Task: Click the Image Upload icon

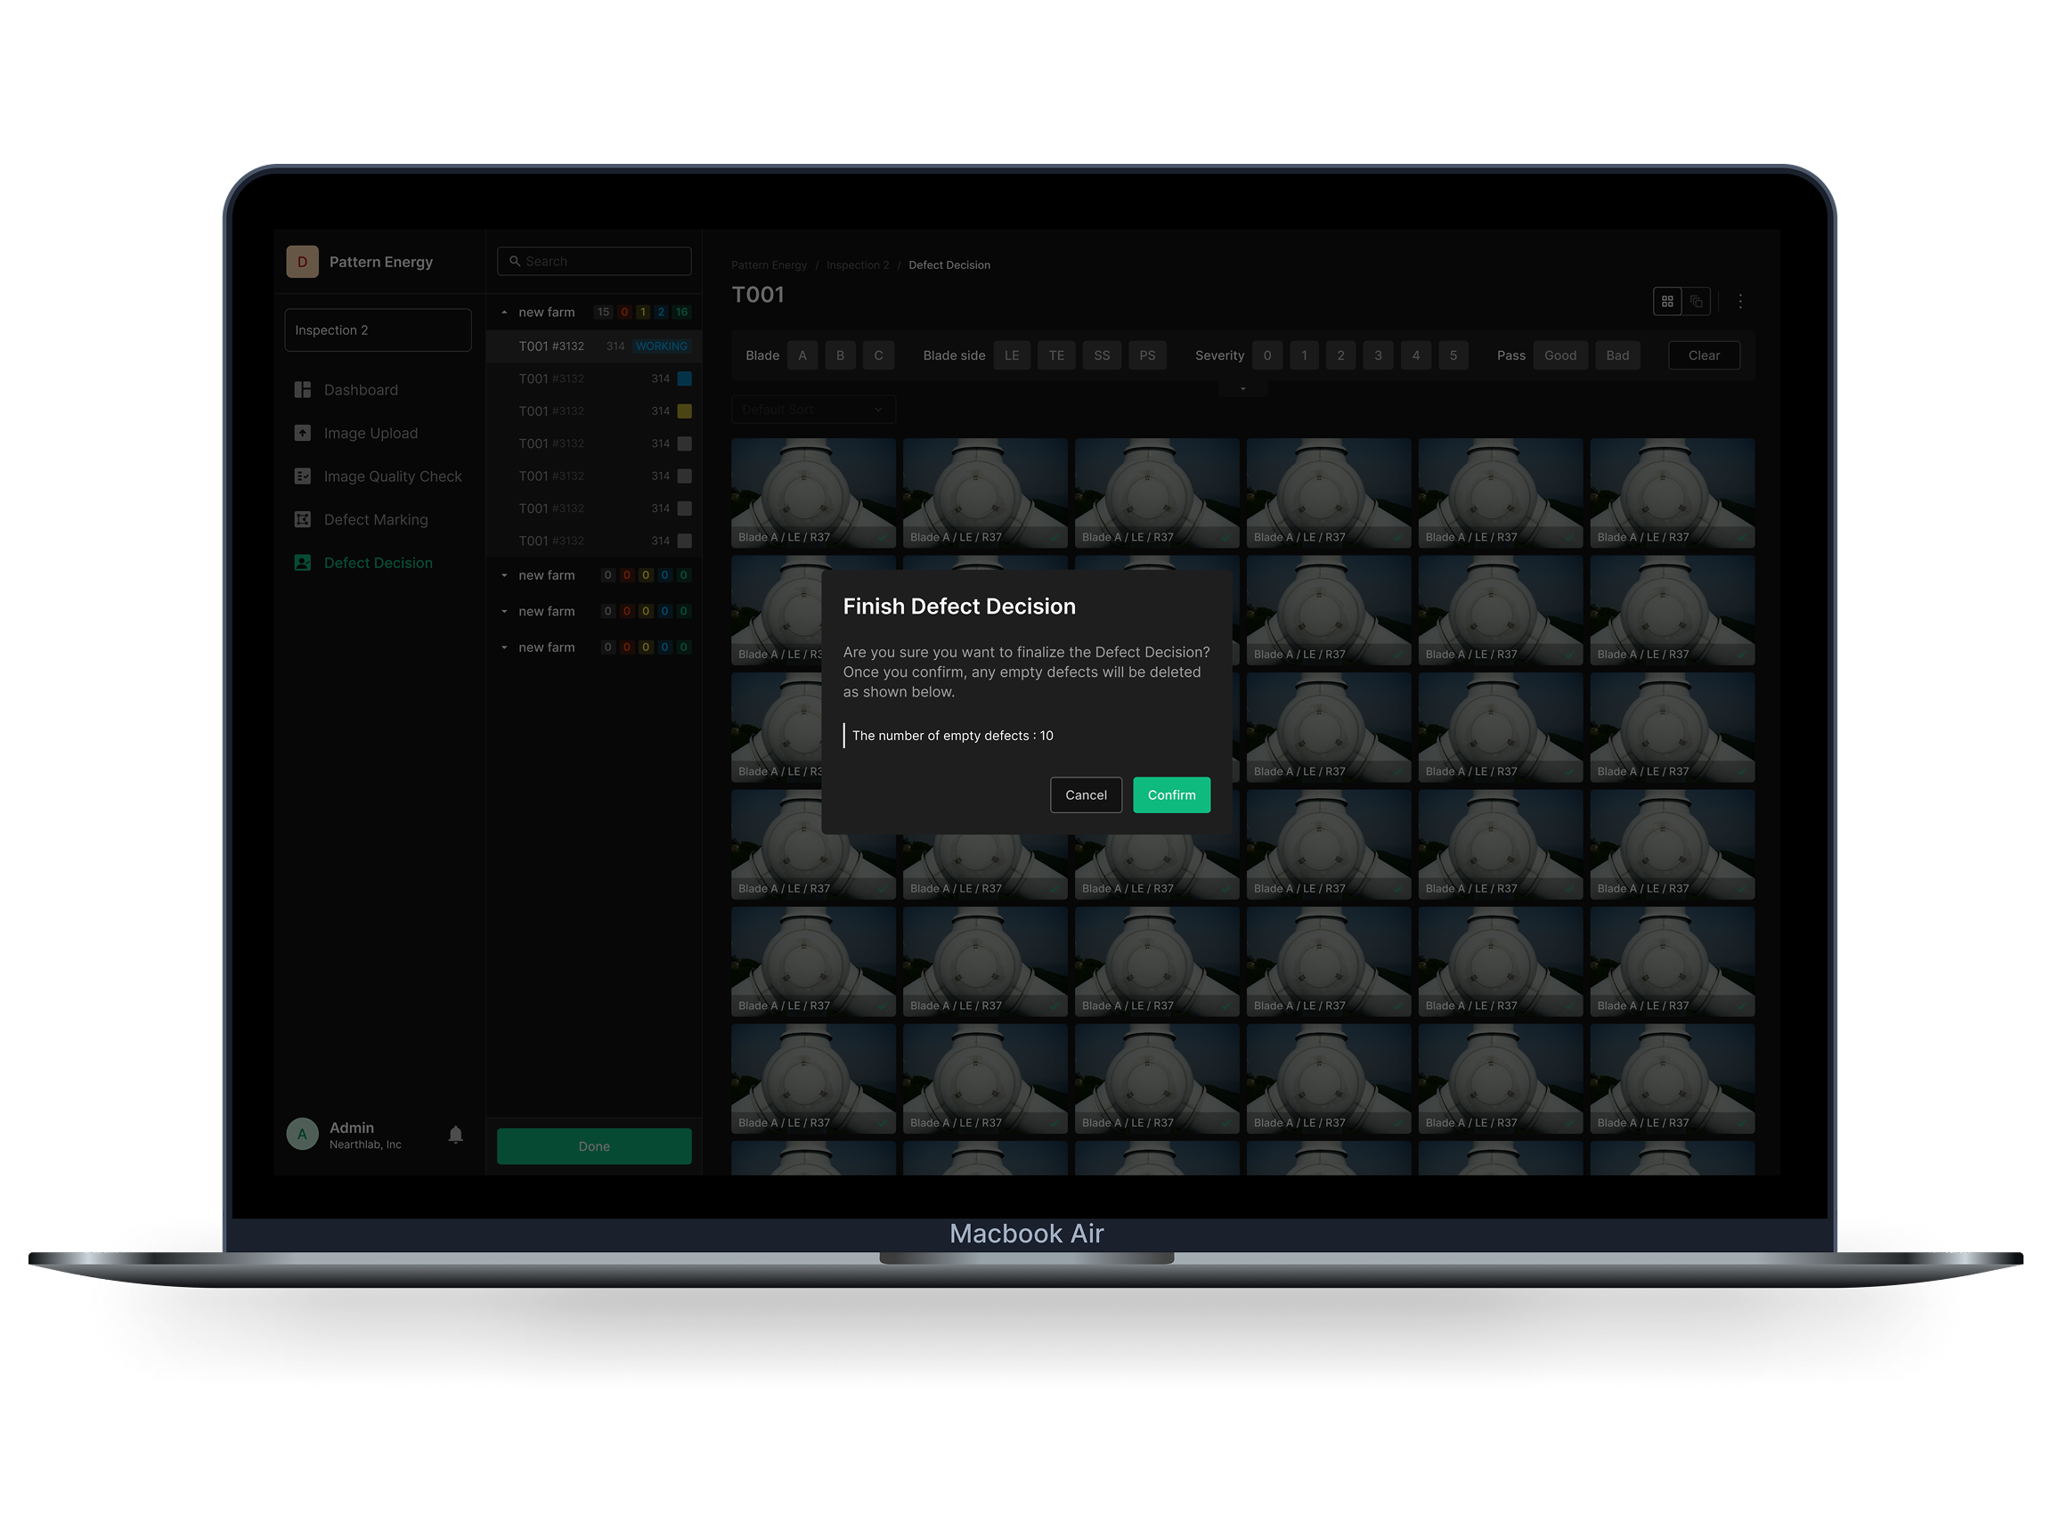Action: (x=303, y=433)
